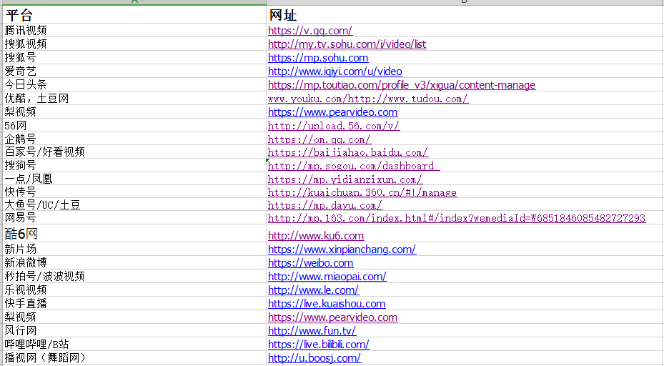Select the 优酷，土豆网 cell

click(x=134, y=98)
